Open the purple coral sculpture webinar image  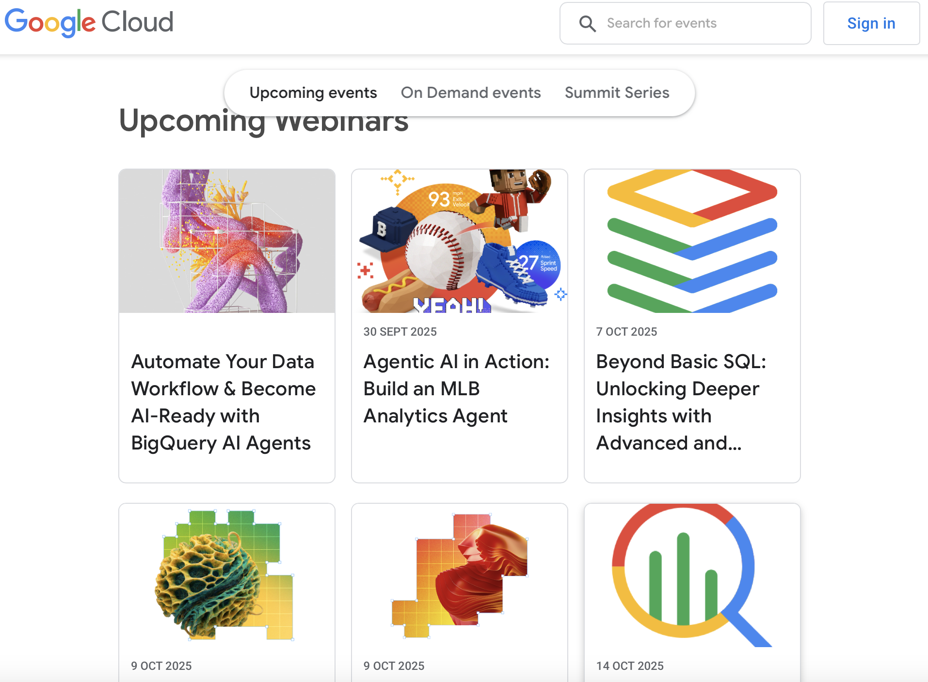227,241
